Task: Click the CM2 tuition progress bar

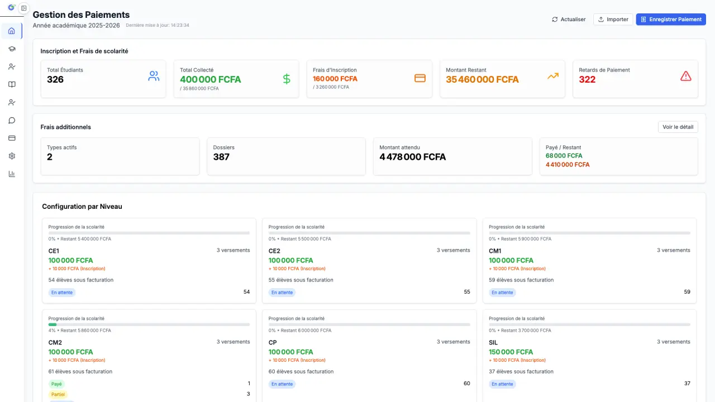Action: click(149, 324)
